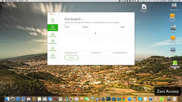Image resolution: width=182 pixels, height=102 pixels.
Task: Open Messages from the Dock
Action: pyautogui.click(x=50, y=99)
